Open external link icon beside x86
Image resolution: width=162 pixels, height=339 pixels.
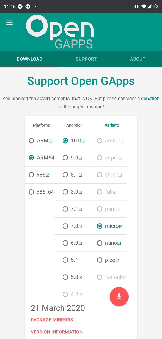click(x=48, y=175)
